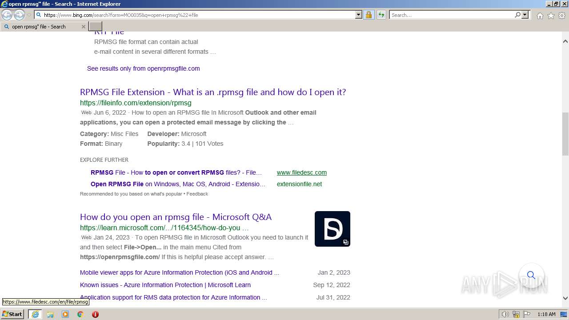Click the page scroll up arrow
Image resolution: width=569 pixels, height=320 pixels.
pos(565,41)
